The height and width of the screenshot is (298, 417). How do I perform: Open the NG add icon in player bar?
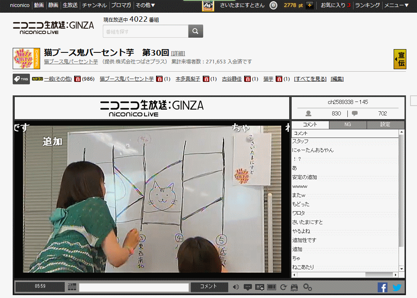(x=260, y=287)
